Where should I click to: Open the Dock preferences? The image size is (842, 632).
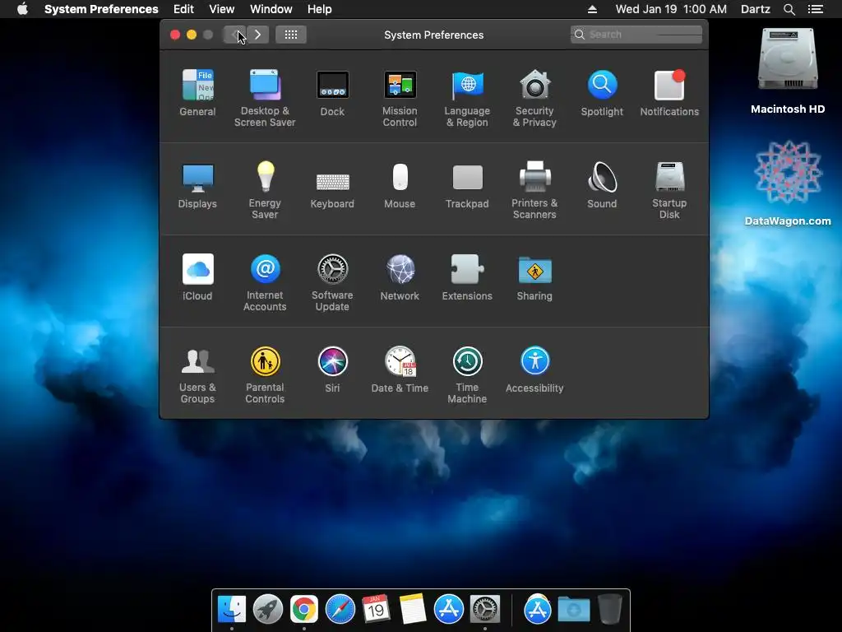tap(332, 92)
